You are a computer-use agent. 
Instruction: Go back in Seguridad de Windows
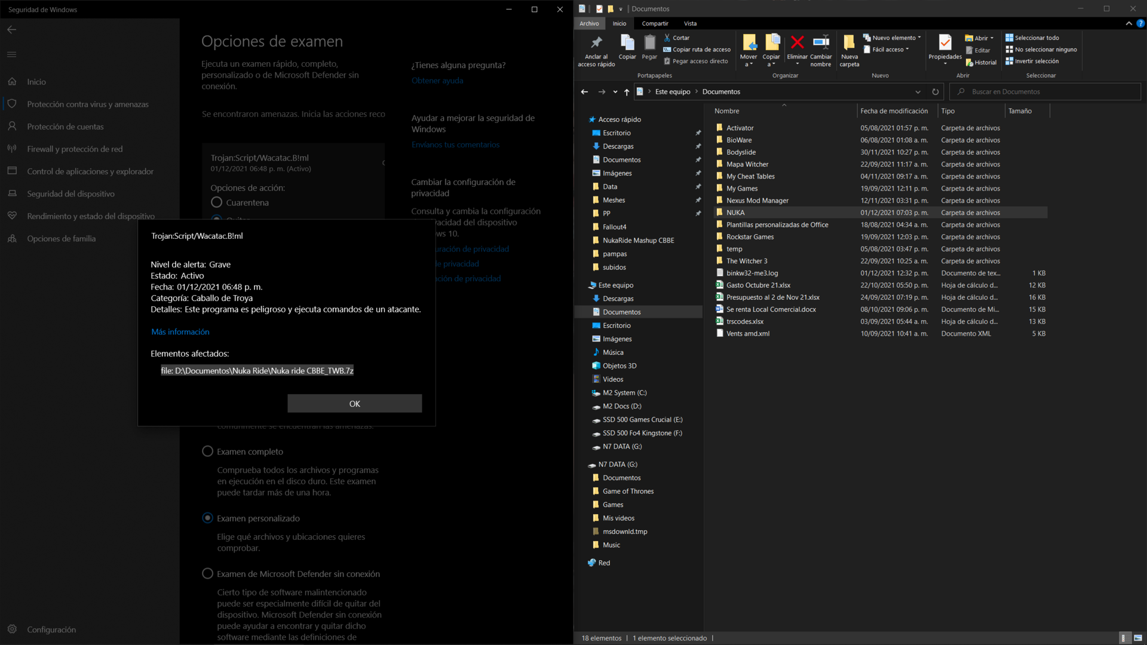pos(12,29)
